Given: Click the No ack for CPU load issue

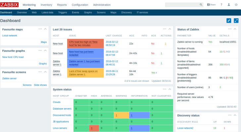Looking at the screenshot, I should 153,44.
